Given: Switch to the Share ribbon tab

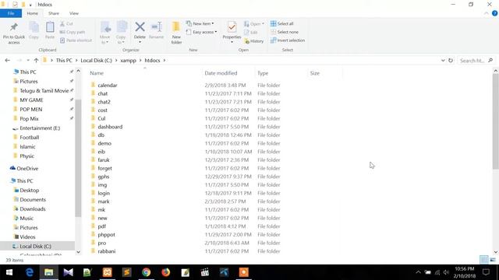Looking at the screenshot, I should pos(54,13).
